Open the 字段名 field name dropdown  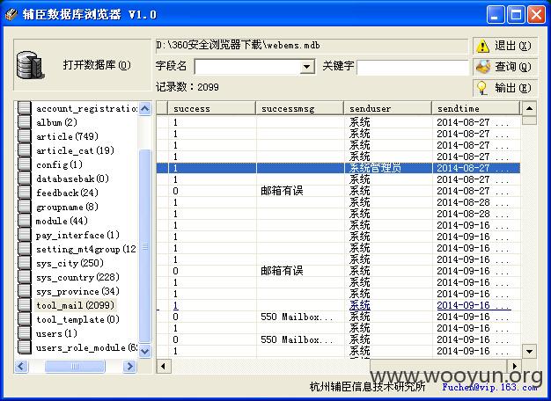click(x=307, y=66)
